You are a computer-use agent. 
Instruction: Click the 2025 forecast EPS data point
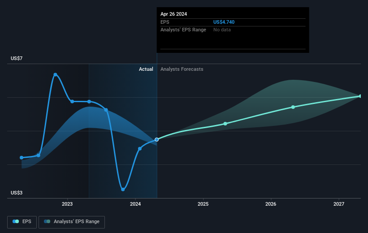click(x=225, y=124)
